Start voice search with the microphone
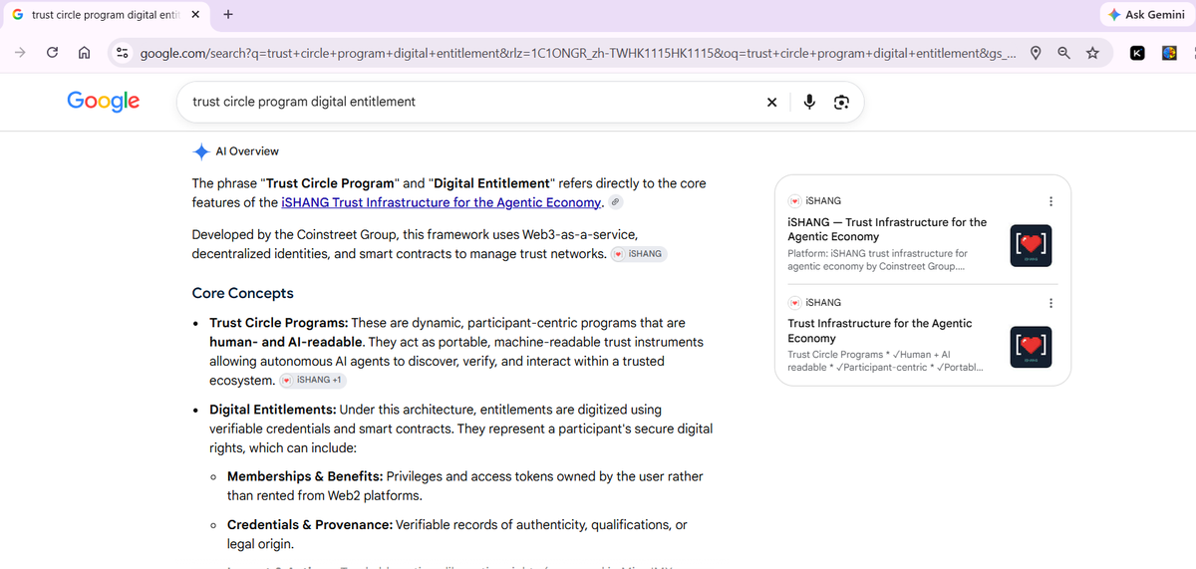 pyautogui.click(x=809, y=102)
